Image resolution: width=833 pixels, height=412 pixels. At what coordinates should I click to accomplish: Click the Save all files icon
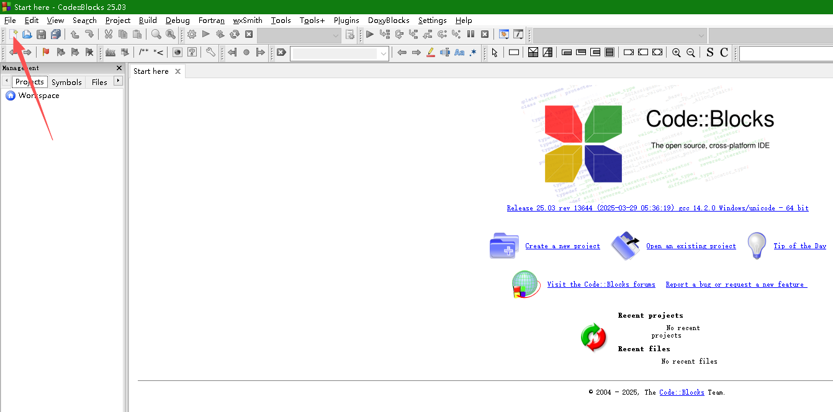56,35
